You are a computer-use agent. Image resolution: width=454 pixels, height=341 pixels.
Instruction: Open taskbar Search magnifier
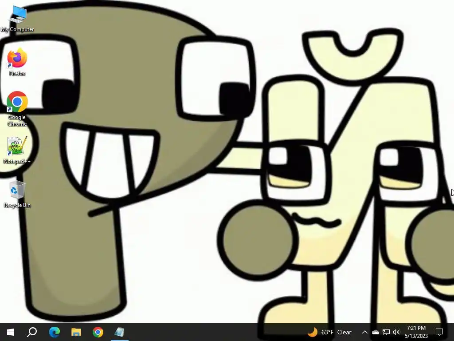tap(32, 332)
